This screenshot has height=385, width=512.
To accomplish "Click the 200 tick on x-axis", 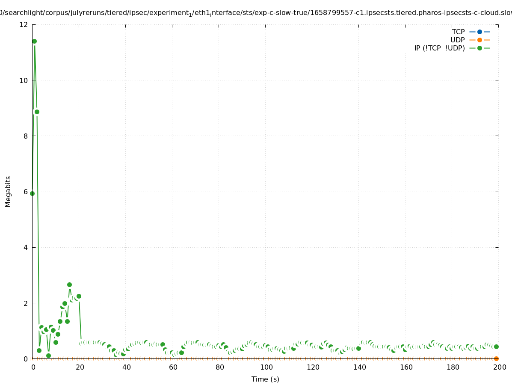I will click(x=499, y=367).
